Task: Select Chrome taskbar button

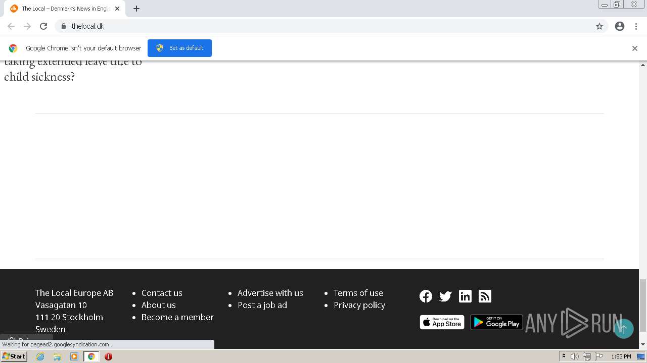Action: tap(91, 356)
